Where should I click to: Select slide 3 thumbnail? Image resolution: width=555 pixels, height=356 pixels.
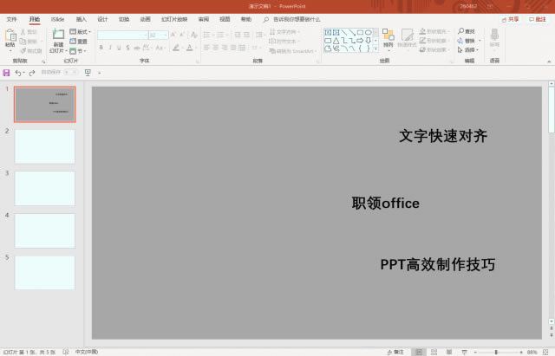click(x=44, y=189)
